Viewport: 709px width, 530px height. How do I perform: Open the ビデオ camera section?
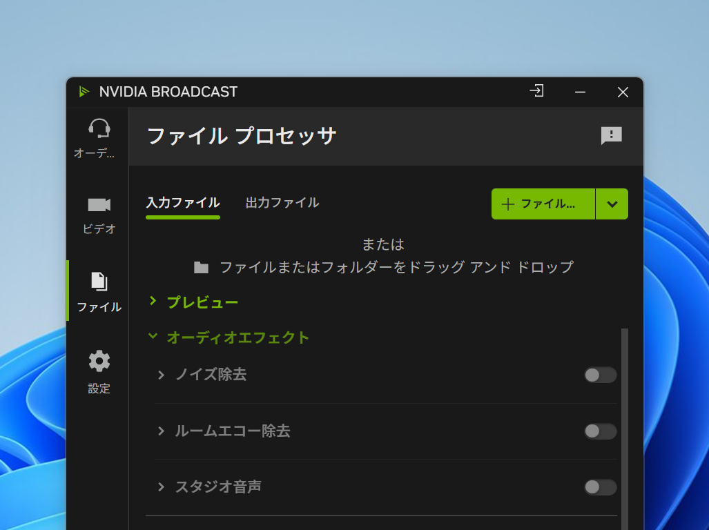click(x=98, y=215)
